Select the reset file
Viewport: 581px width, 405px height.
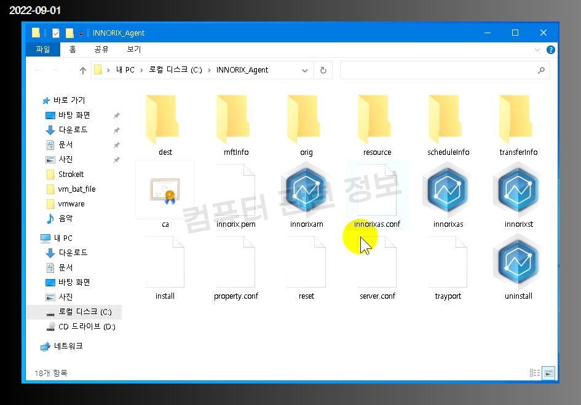coord(306,268)
